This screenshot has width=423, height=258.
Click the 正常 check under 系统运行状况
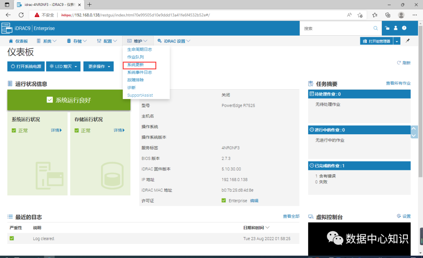click(x=14, y=130)
